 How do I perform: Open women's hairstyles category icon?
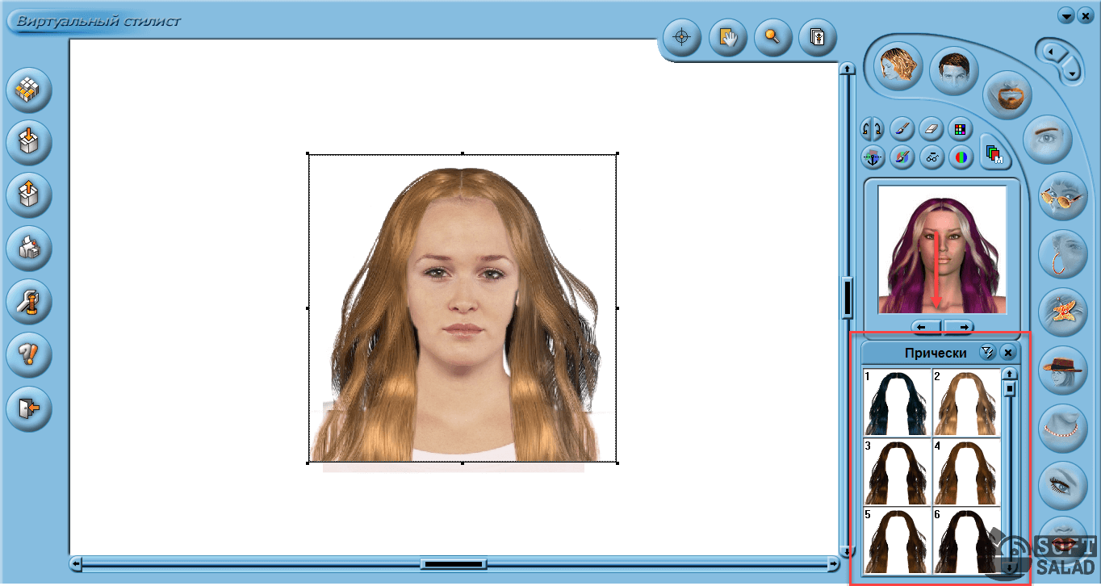[x=898, y=68]
